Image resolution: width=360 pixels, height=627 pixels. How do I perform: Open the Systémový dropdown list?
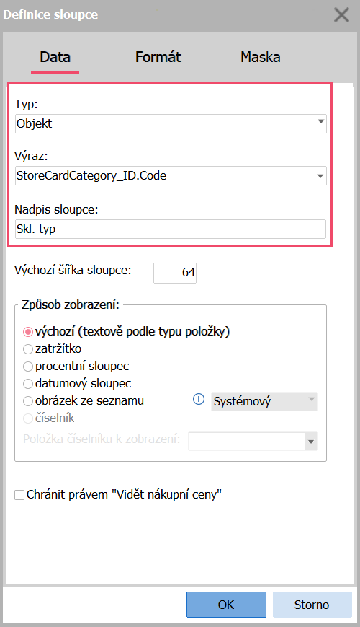pos(264,401)
